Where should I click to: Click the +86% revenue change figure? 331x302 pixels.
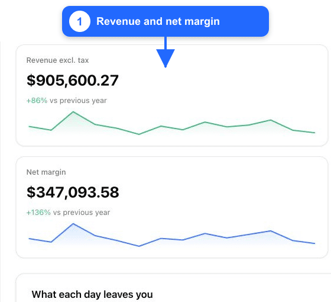pyautogui.click(x=37, y=101)
